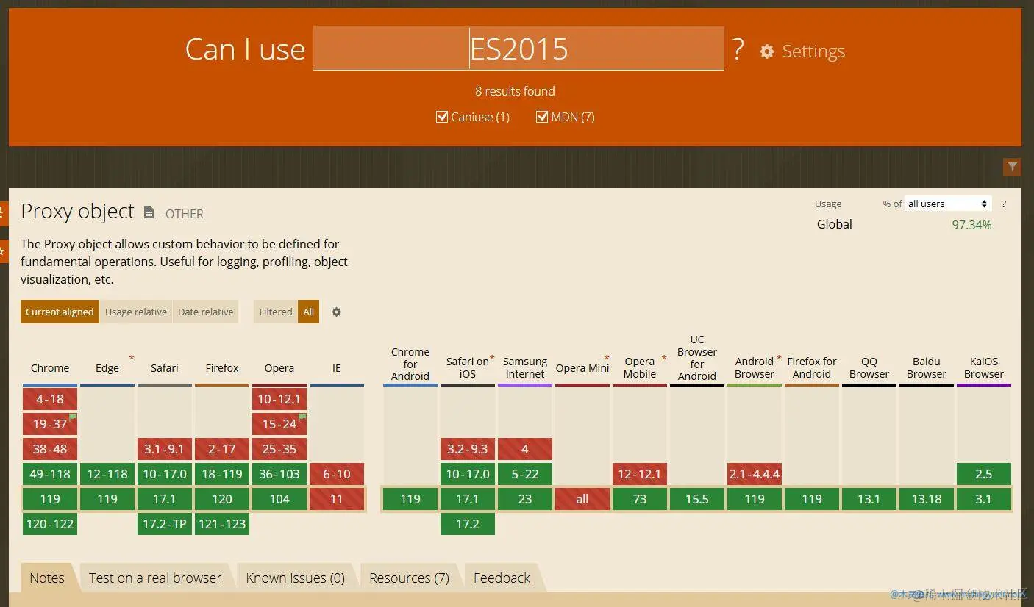Click the KaiOS Browser column header
1034x607 pixels.
[984, 367]
